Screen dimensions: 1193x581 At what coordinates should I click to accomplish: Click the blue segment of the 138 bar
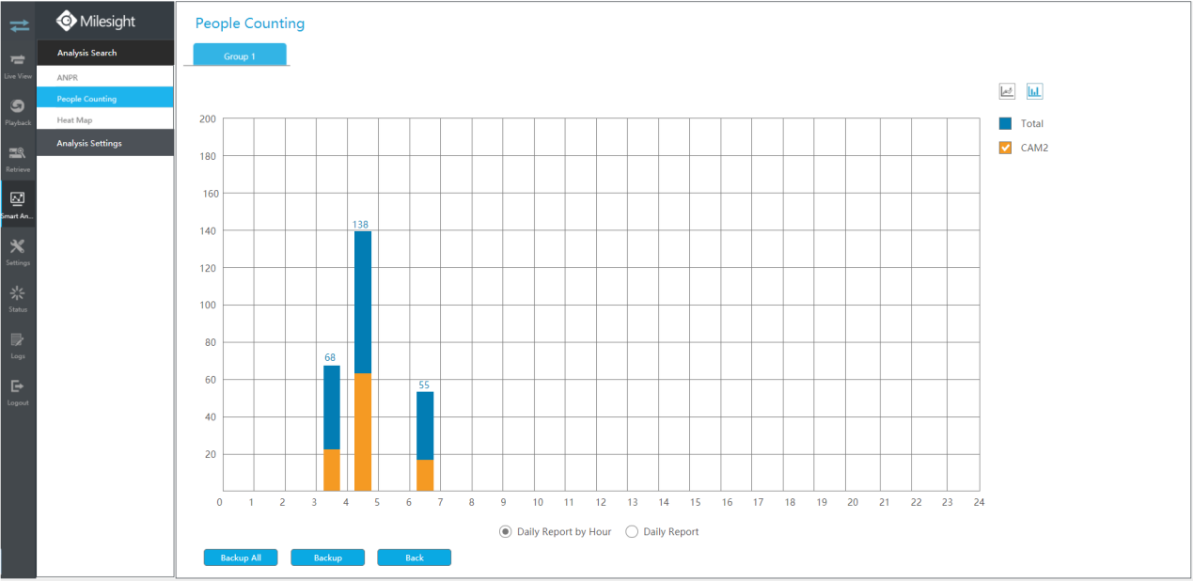point(363,302)
